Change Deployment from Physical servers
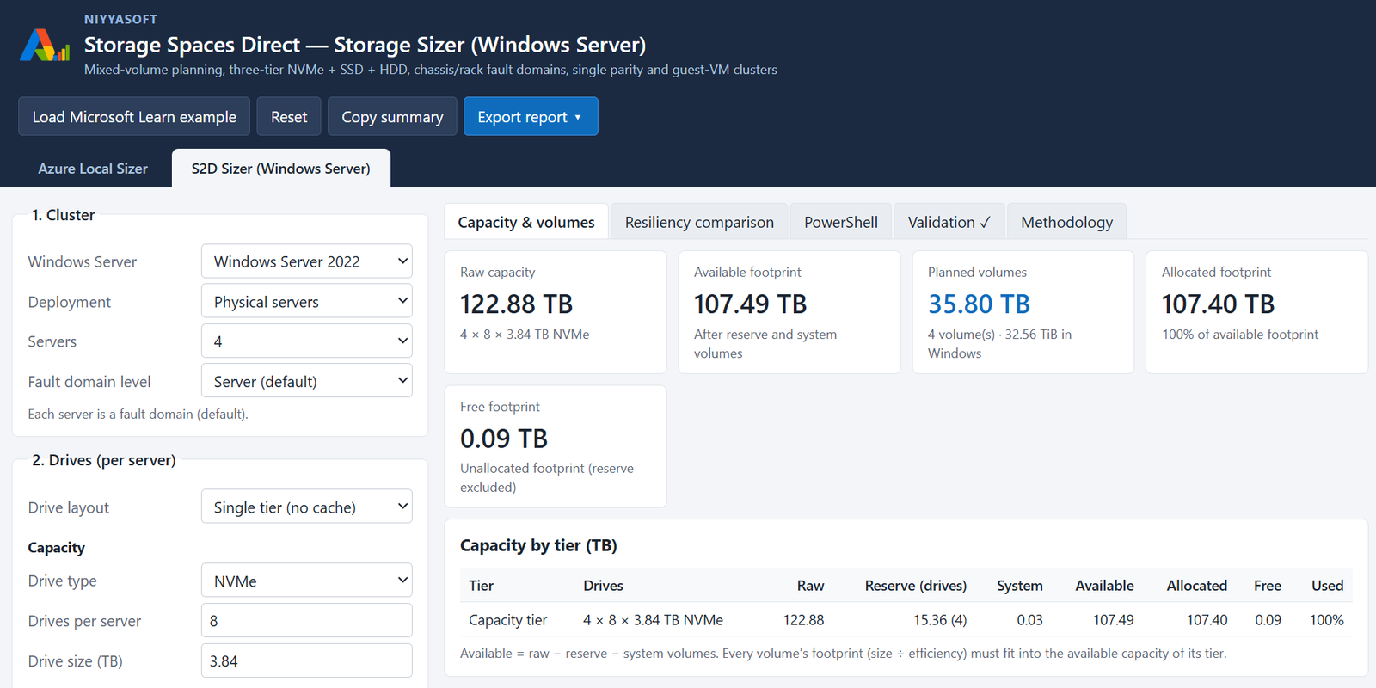This screenshot has height=688, width=1376. pos(307,302)
